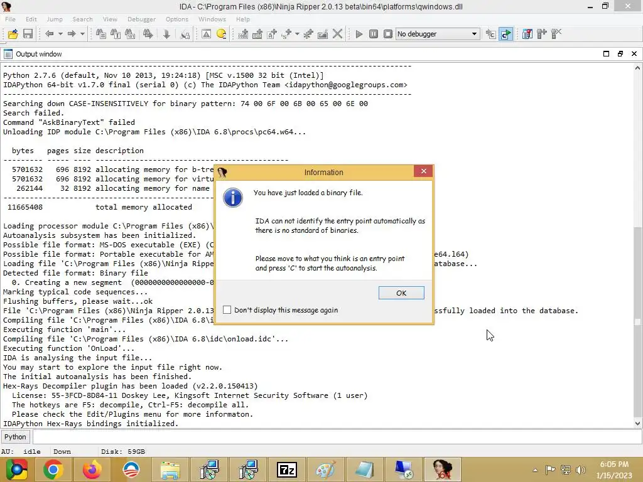Float the Output window panel
The height and width of the screenshot is (482, 643).
click(x=620, y=54)
